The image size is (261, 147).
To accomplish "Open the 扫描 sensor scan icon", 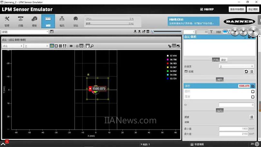I will click(21, 21).
